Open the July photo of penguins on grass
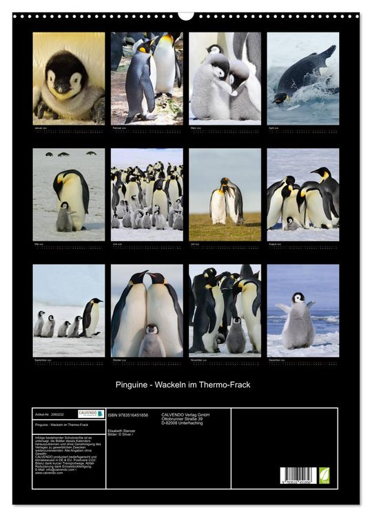The image size is (372, 517). [225, 194]
